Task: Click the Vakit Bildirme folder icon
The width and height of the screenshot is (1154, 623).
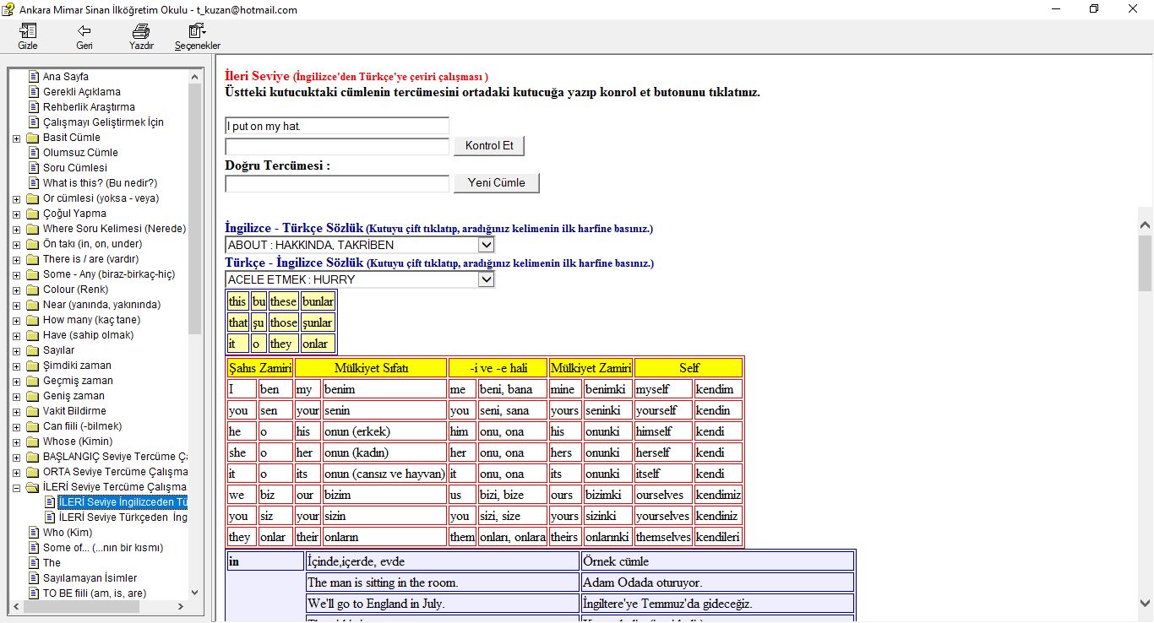Action: 33,411
